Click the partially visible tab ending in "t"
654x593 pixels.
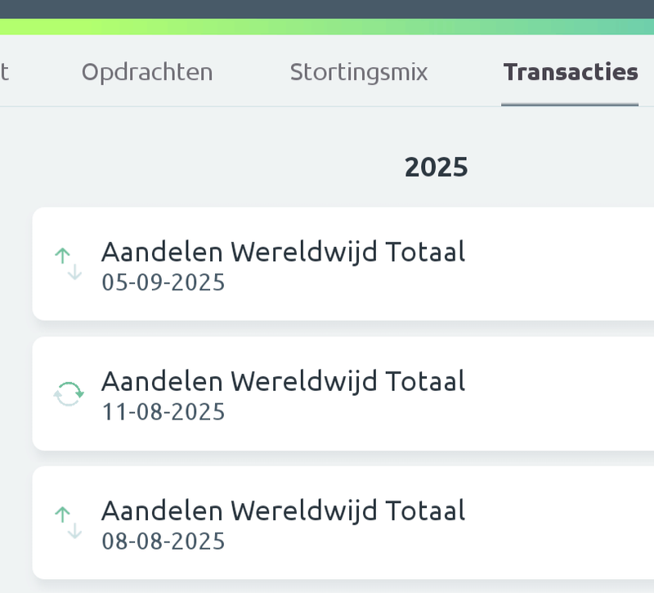5,72
